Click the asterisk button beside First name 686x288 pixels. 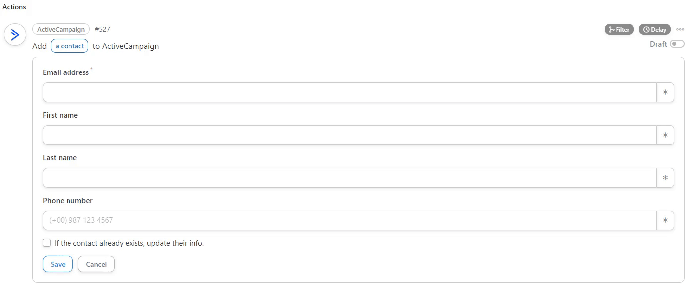pos(665,135)
